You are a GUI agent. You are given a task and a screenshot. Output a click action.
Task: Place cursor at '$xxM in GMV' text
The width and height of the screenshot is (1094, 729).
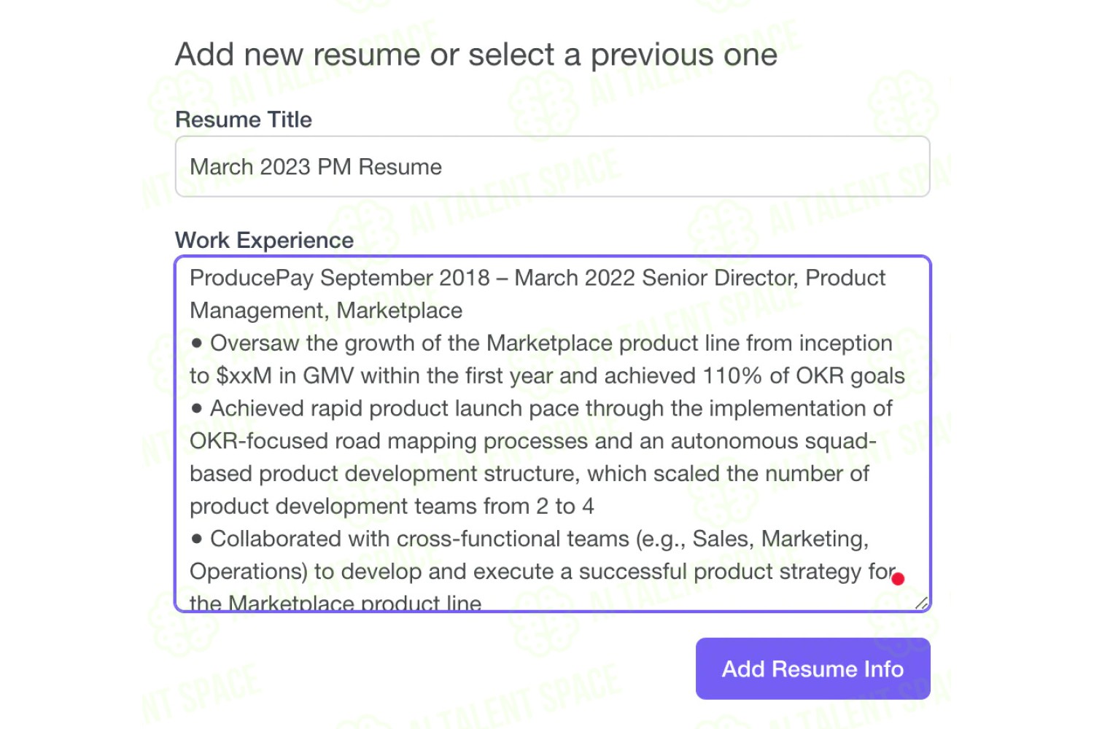click(285, 375)
